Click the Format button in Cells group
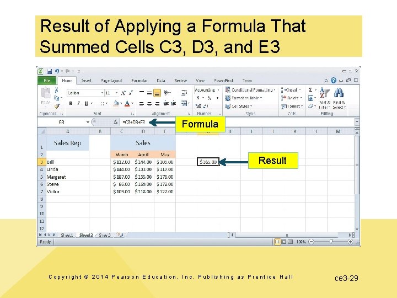Viewport: 397px width, 298px height. [292, 106]
